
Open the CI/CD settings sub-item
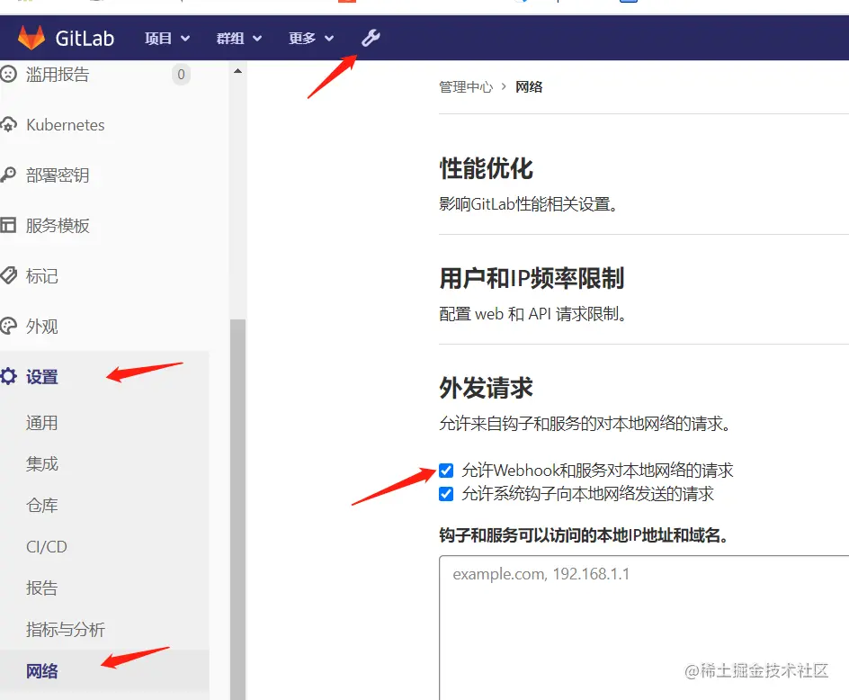(47, 546)
